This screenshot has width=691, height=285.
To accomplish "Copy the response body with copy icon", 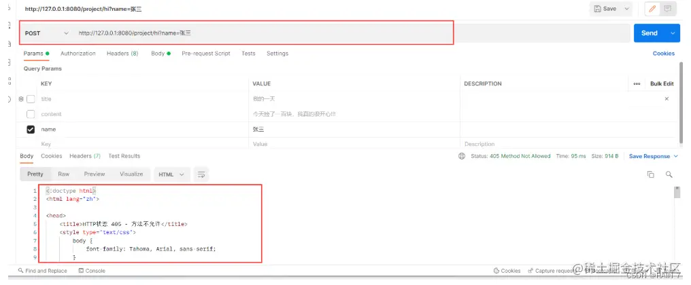I will coord(650,174).
